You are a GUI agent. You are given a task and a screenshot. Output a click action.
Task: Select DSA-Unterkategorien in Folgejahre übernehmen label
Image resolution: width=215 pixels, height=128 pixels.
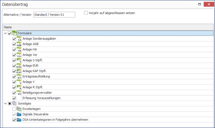pyautogui.click(x=55, y=120)
